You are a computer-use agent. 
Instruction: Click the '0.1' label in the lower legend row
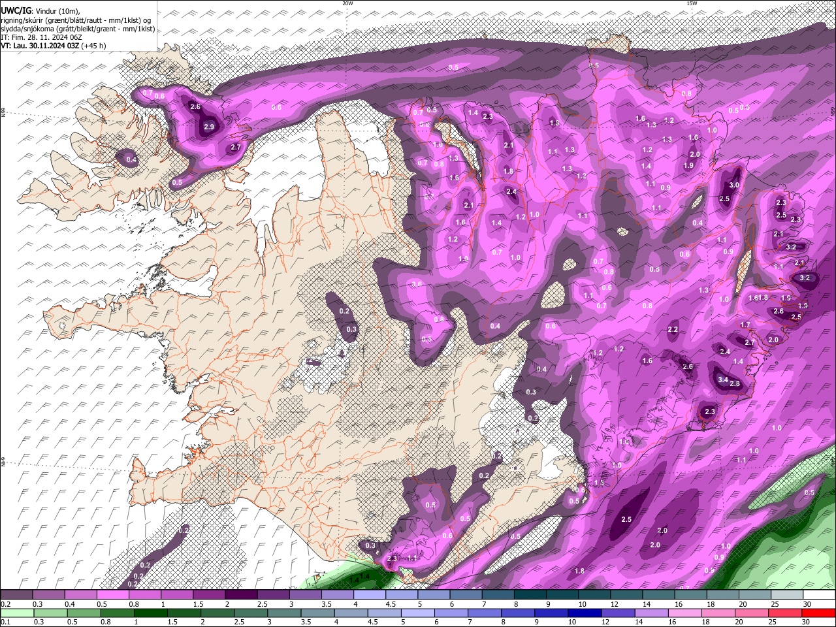(6, 622)
